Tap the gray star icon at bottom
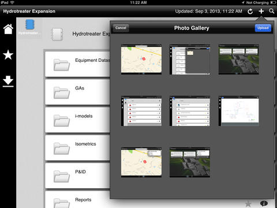The image size is (277, 208). (248, 203)
